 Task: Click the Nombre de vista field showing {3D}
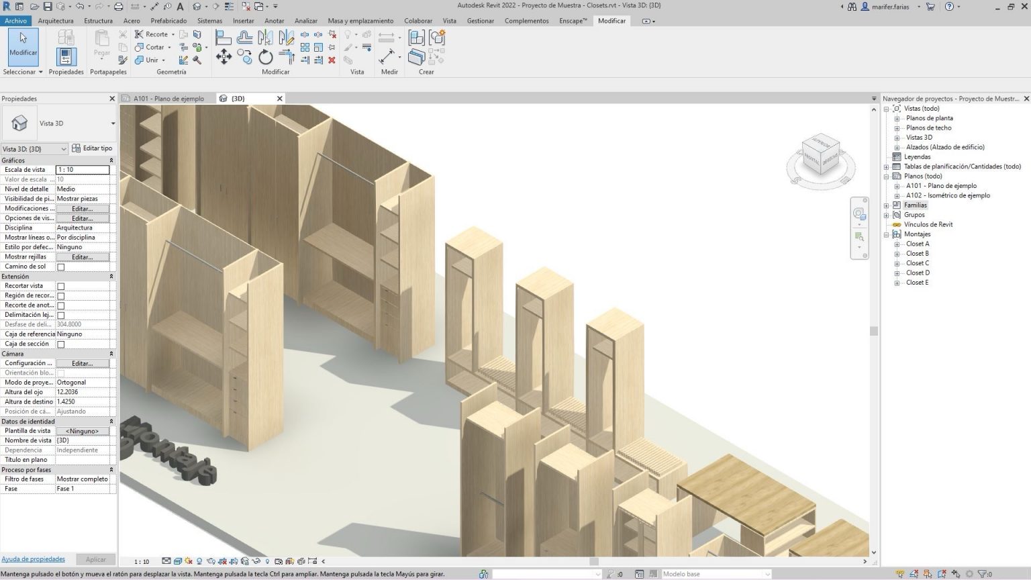click(x=82, y=440)
